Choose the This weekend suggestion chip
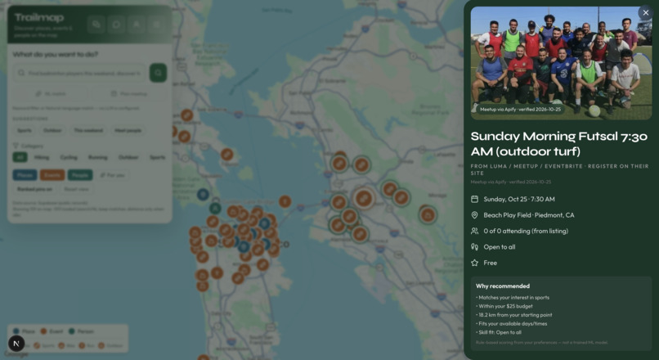Viewport: 659px width, 360px height. coord(88,130)
